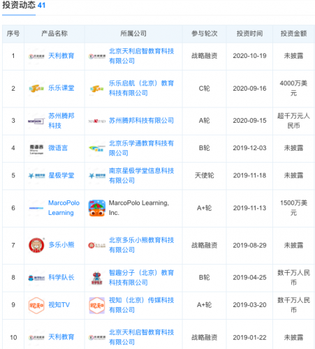Click 星极学堂 product logo
The width and height of the screenshot is (315, 349).
pyautogui.click(x=36, y=176)
